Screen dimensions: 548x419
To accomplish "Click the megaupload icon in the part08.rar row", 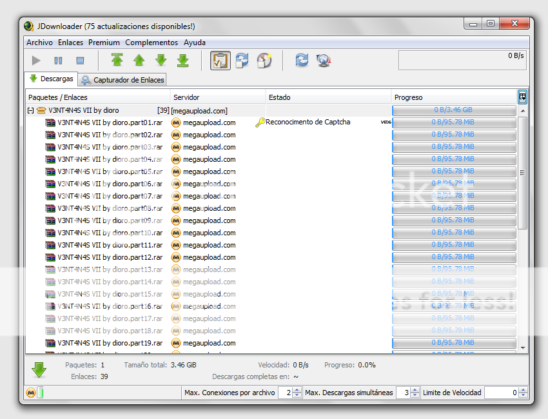I will (176, 208).
